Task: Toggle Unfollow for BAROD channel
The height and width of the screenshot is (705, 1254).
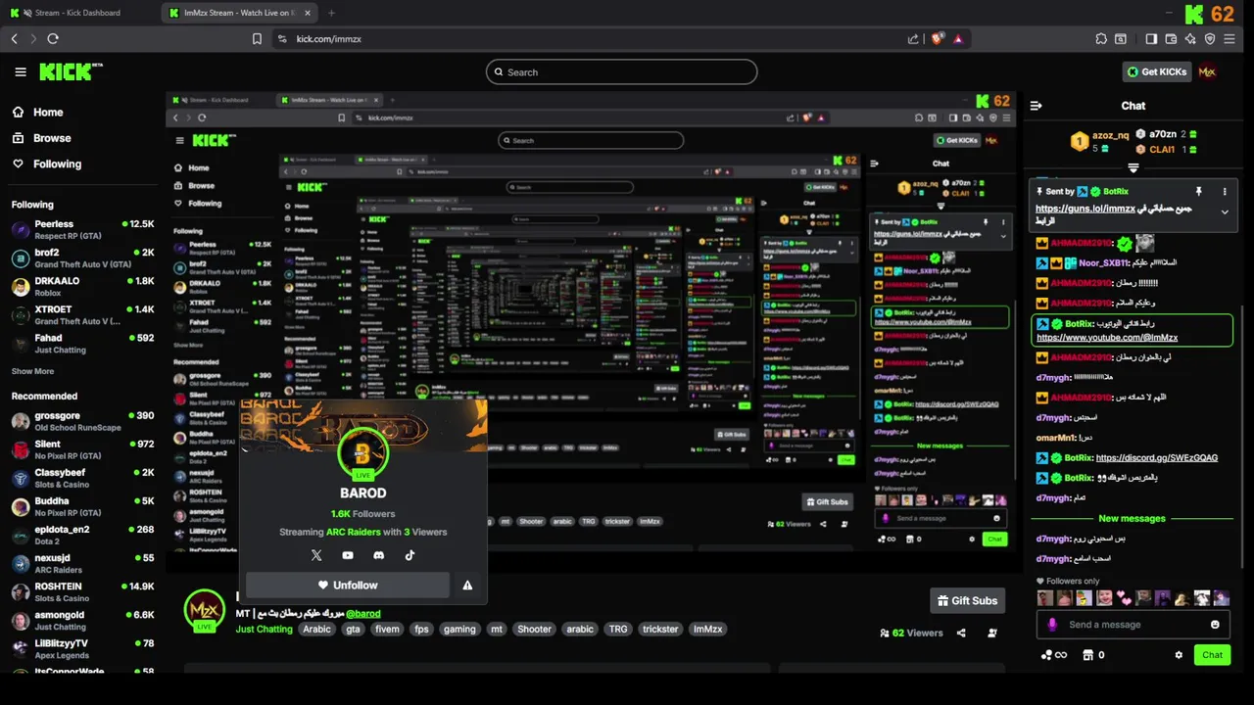Action: point(348,586)
